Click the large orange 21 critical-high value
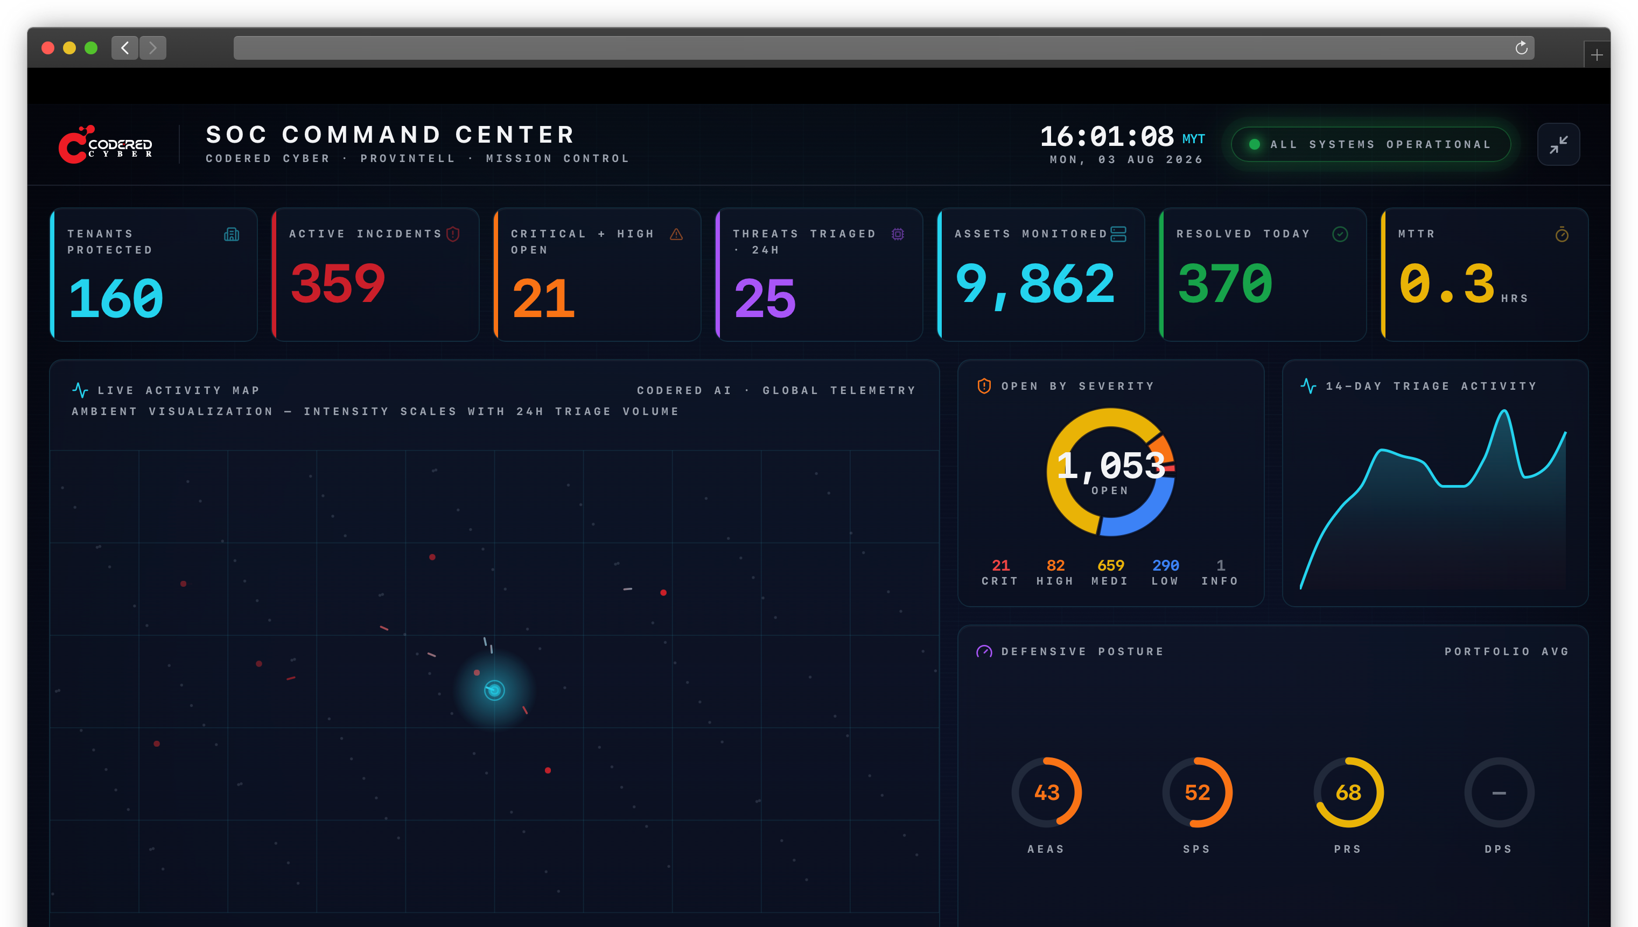 pos(543,299)
